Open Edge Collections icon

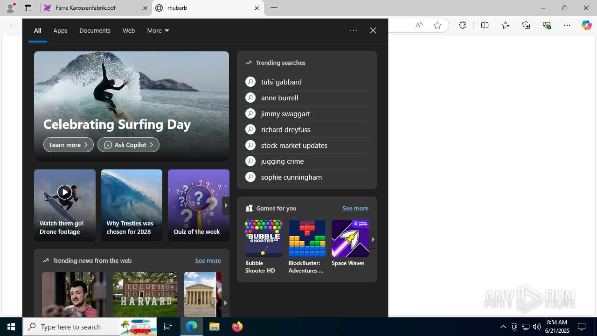tap(526, 25)
